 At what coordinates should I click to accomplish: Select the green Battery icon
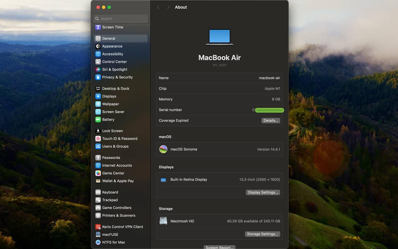click(x=98, y=119)
